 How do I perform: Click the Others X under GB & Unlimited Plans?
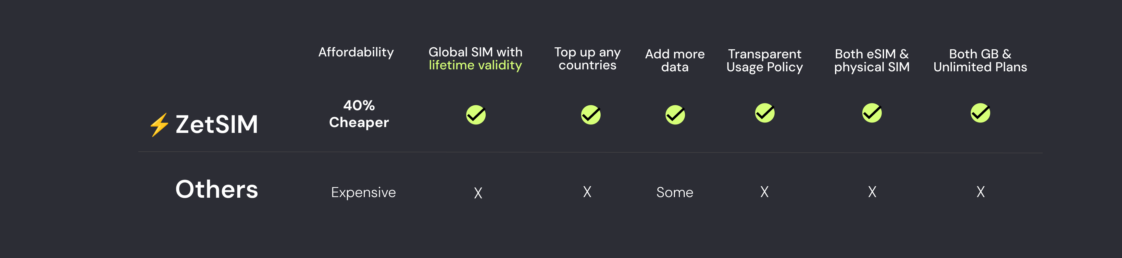pyautogui.click(x=980, y=192)
